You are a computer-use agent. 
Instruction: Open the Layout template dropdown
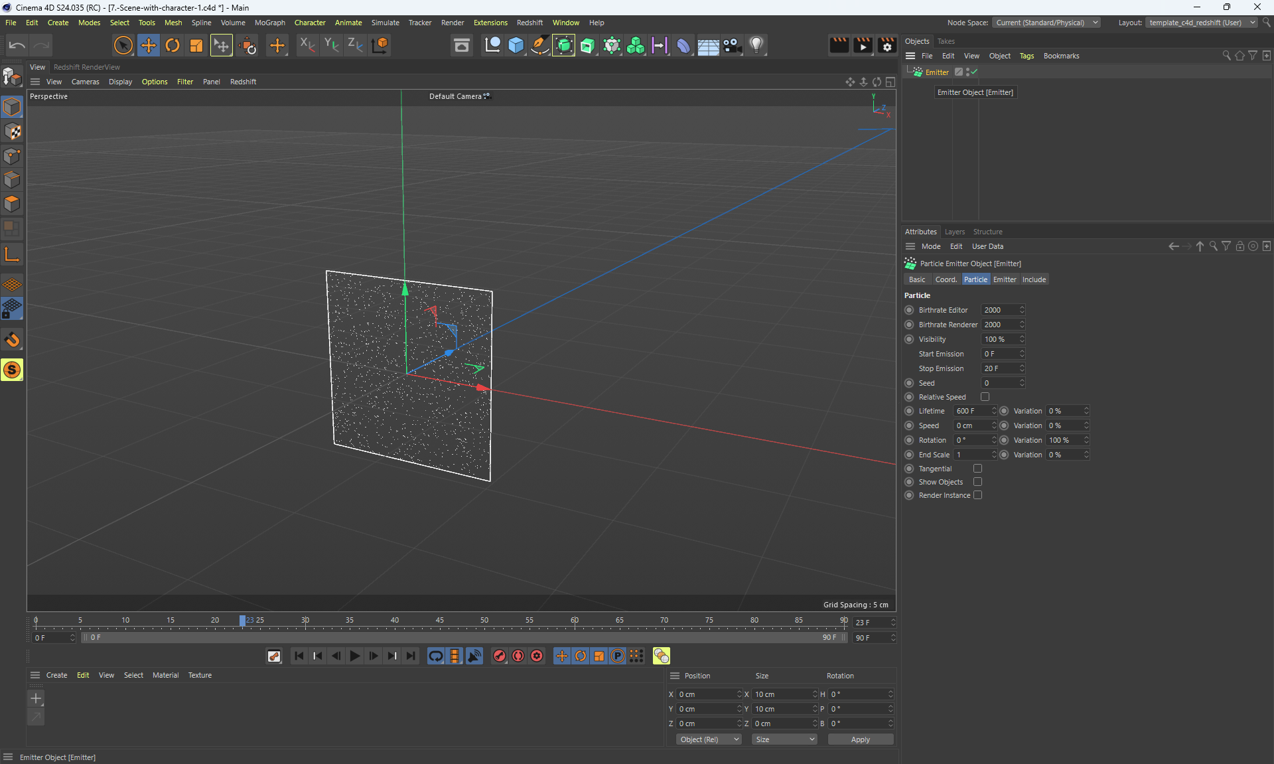(1201, 23)
